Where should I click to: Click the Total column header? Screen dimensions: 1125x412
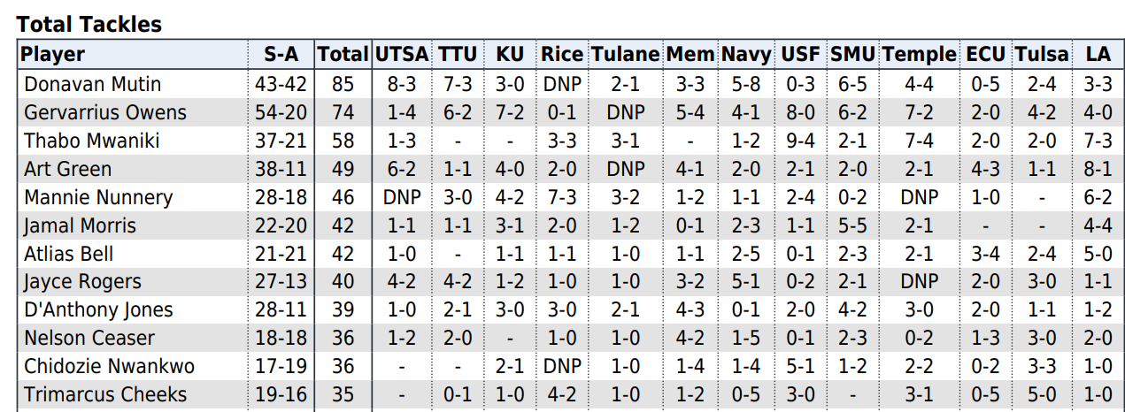[343, 55]
